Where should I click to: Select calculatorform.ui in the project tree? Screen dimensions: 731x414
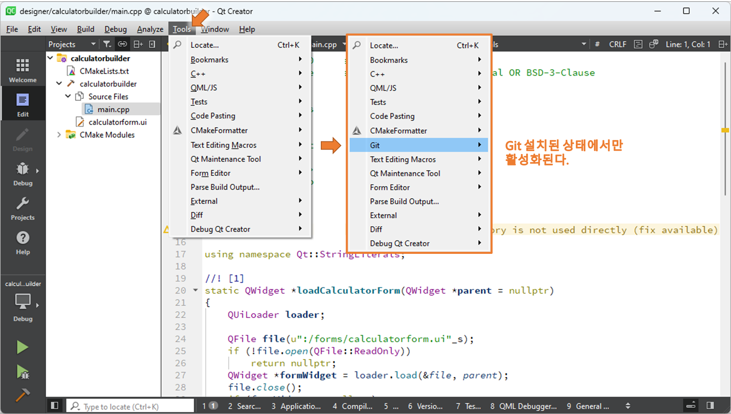click(118, 122)
